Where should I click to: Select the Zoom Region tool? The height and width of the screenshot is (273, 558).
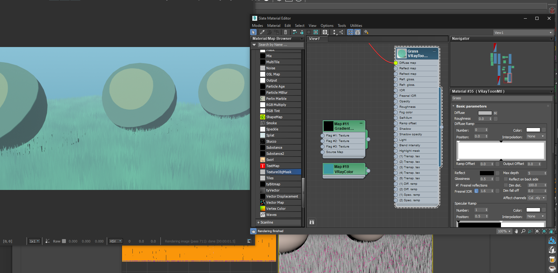pyautogui.click(x=530, y=231)
